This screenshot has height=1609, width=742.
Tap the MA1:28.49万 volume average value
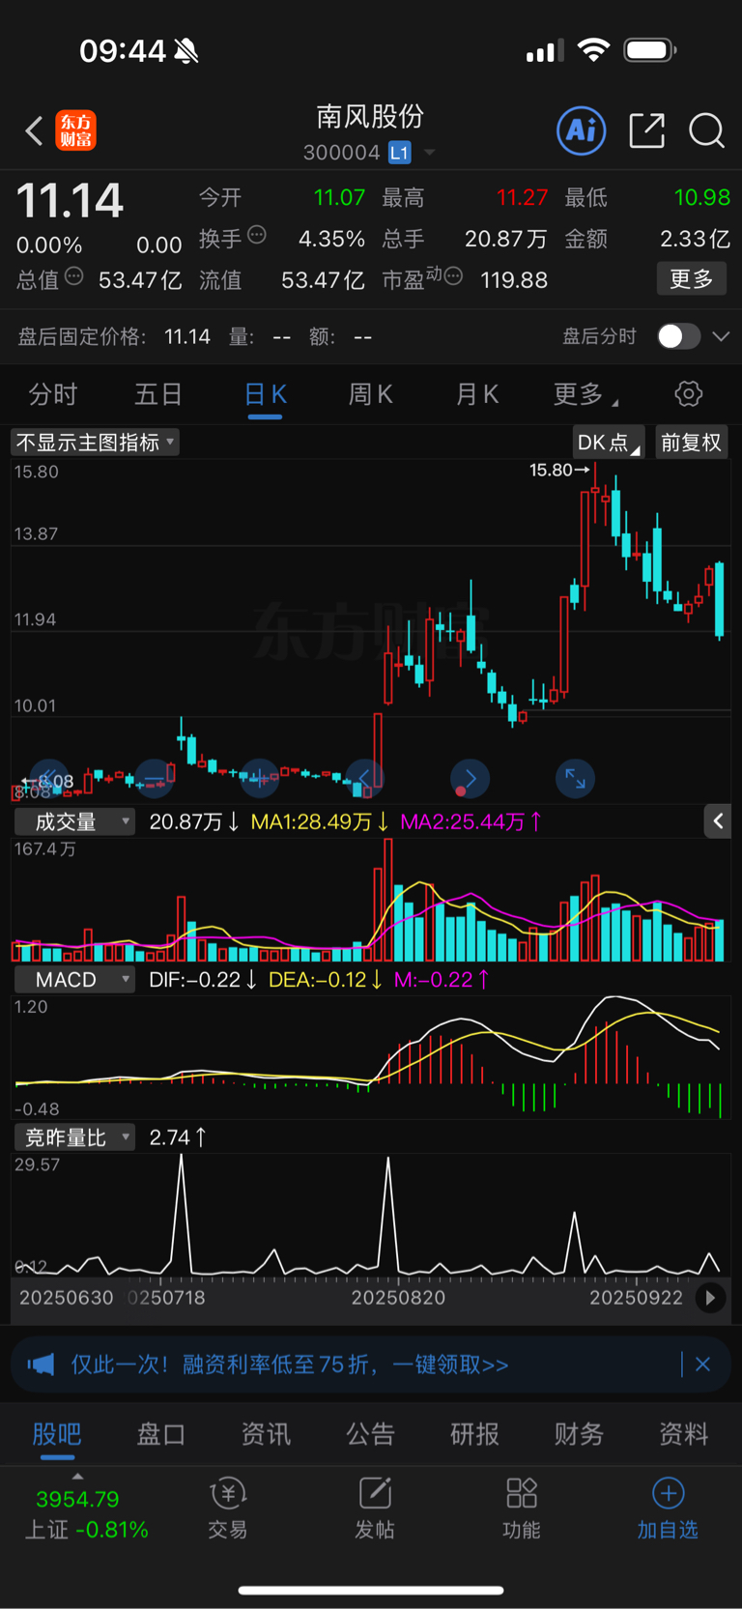pos(319,821)
